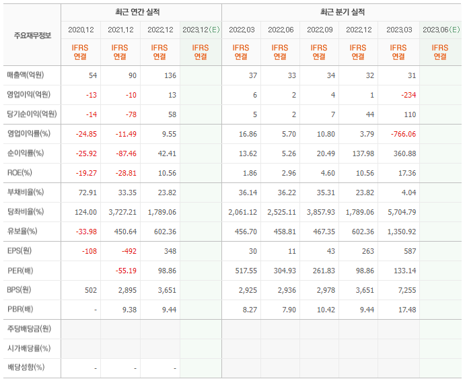465x381 pixels.
Task: Select the 2020.12 annual column header
Action: pos(81,30)
